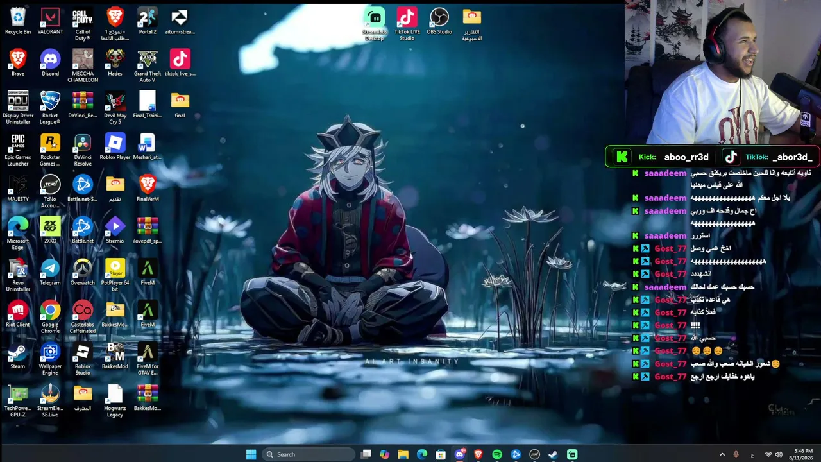Select the Casterlabs Caffeinated icon

[x=83, y=316]
